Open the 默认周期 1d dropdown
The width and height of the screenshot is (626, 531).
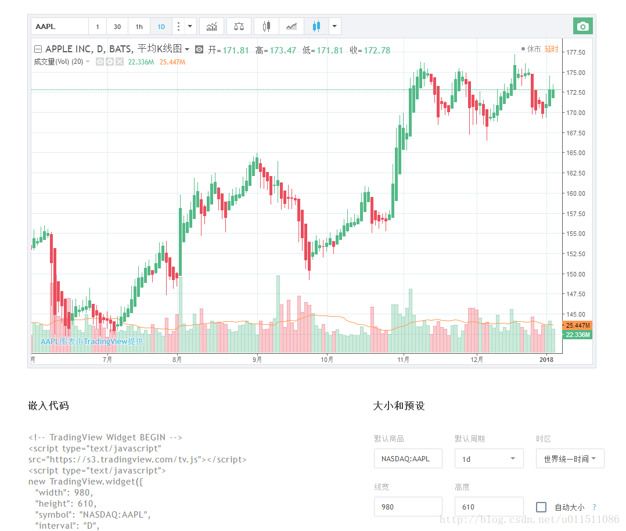(x=489, y=459)
